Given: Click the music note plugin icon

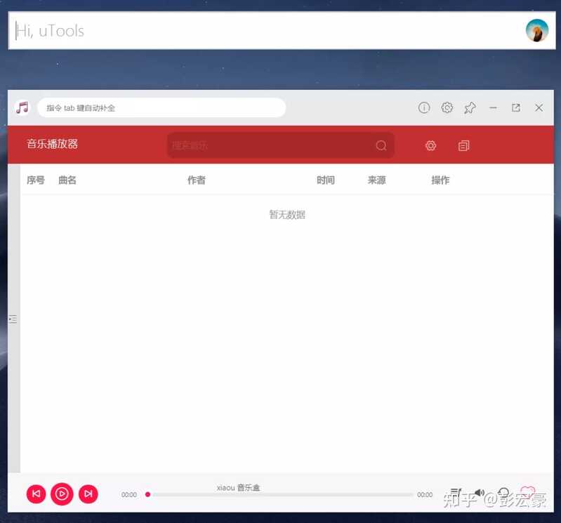Looking at the screenshot, I should pyautogui.click(x=22, y=107).
